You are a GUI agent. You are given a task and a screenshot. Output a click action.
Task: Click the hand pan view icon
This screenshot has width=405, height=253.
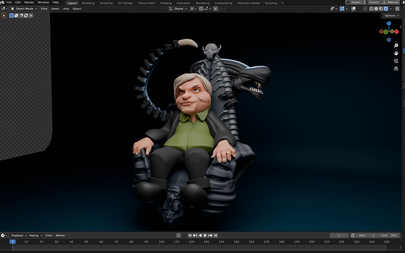396,53
